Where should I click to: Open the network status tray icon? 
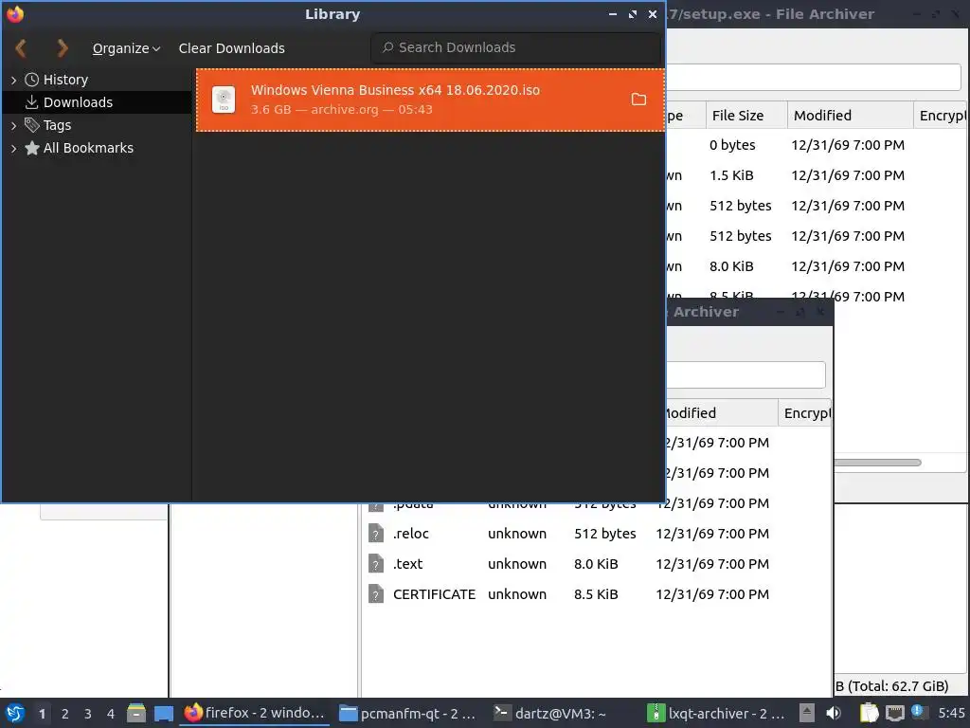tap(894, 713)
